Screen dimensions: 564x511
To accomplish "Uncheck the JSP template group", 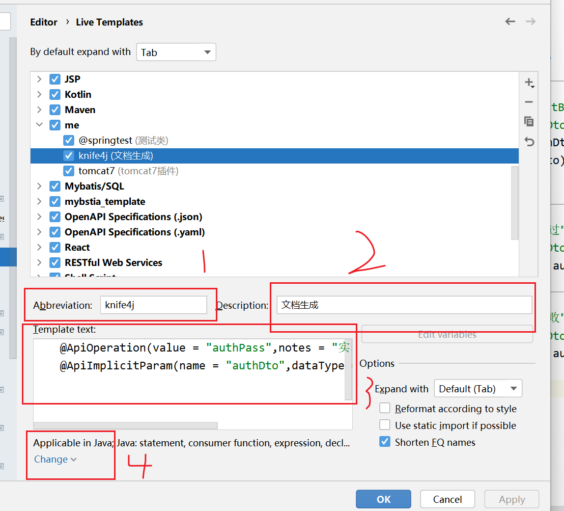I will pyautogui.click(x=55, y=79).
